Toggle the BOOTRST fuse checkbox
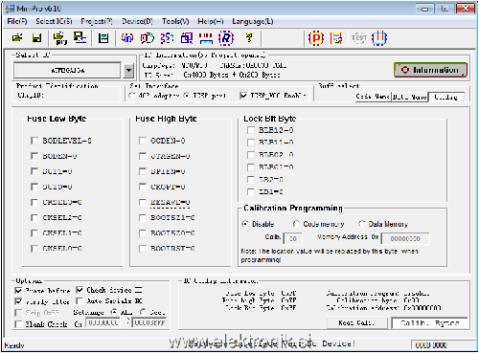 click(143, 249)
